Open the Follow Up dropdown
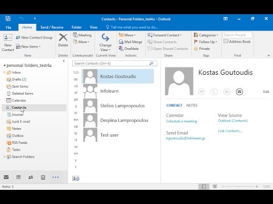The width and height of the screenshot is (273, 204). tap(205, 42)
